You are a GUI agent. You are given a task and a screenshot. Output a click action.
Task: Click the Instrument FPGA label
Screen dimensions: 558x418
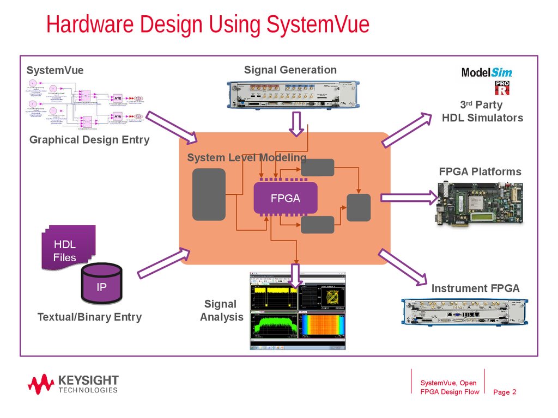pyautogui.click(x=475, y=288)
